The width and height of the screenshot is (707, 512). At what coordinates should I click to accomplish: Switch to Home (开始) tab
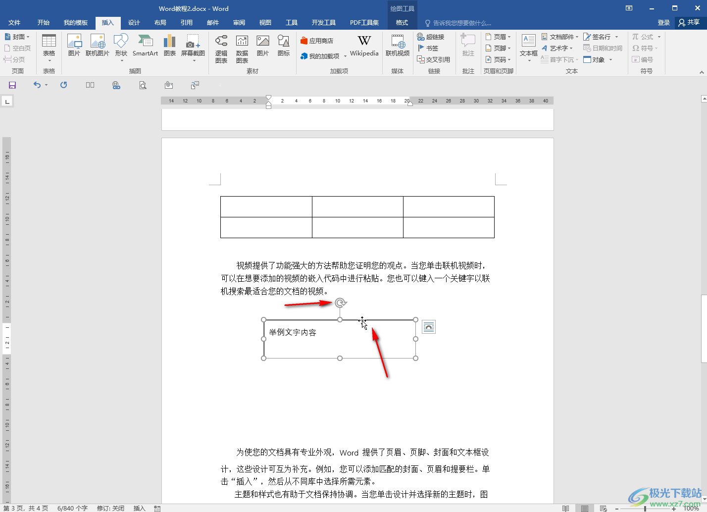click(x=44, y=22)
